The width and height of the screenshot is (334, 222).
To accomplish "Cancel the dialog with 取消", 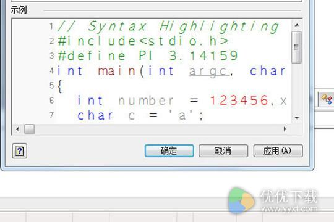I will [x=223, y=151].
